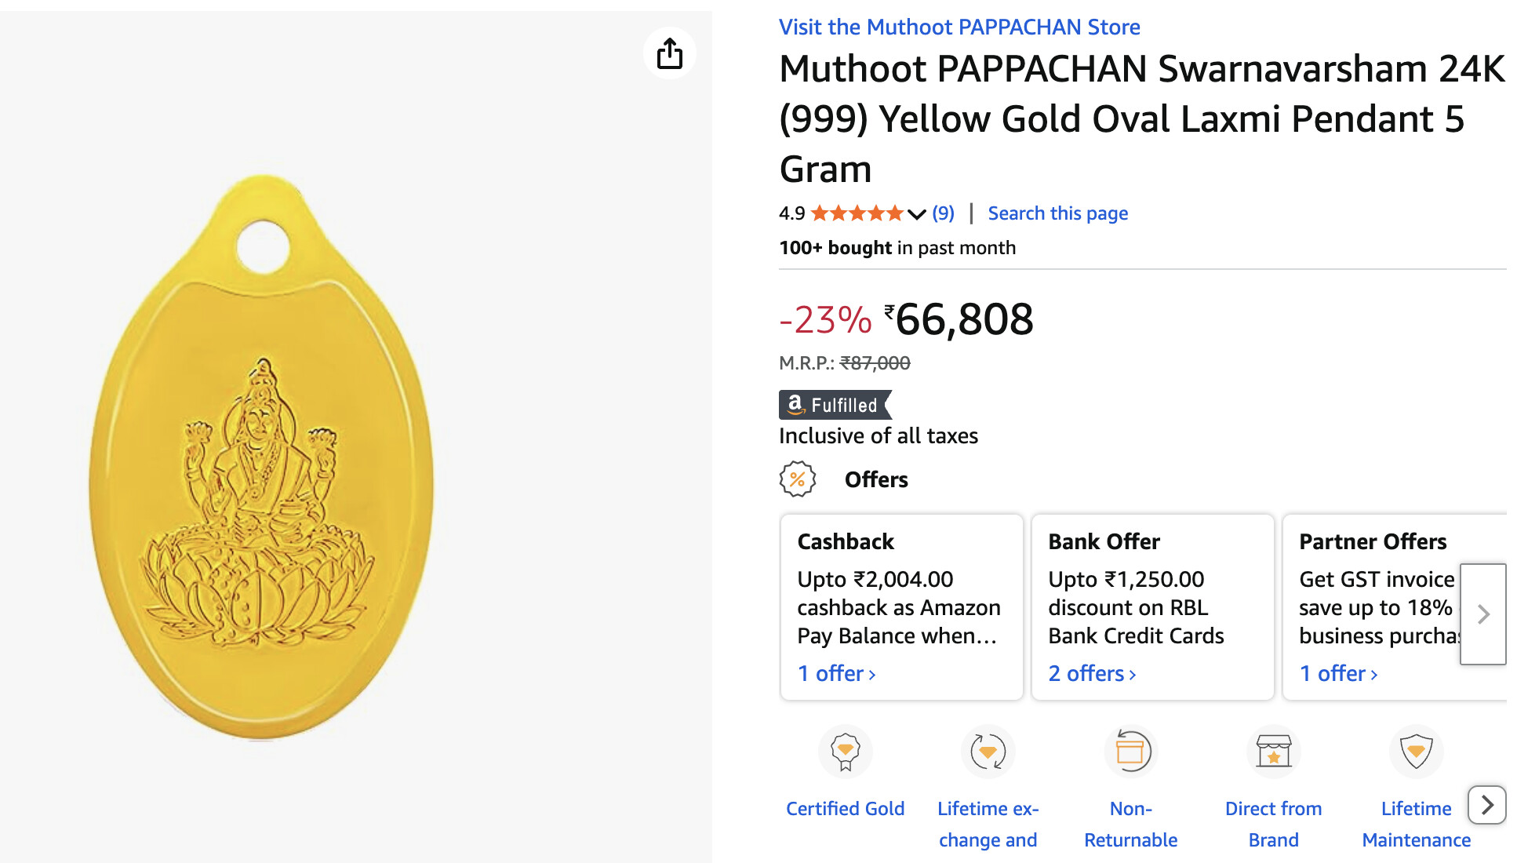This screenshot has width=1517, height=863.
Task: Open Bank Offer 2 offers link
Action: (x=1092, y=673)
